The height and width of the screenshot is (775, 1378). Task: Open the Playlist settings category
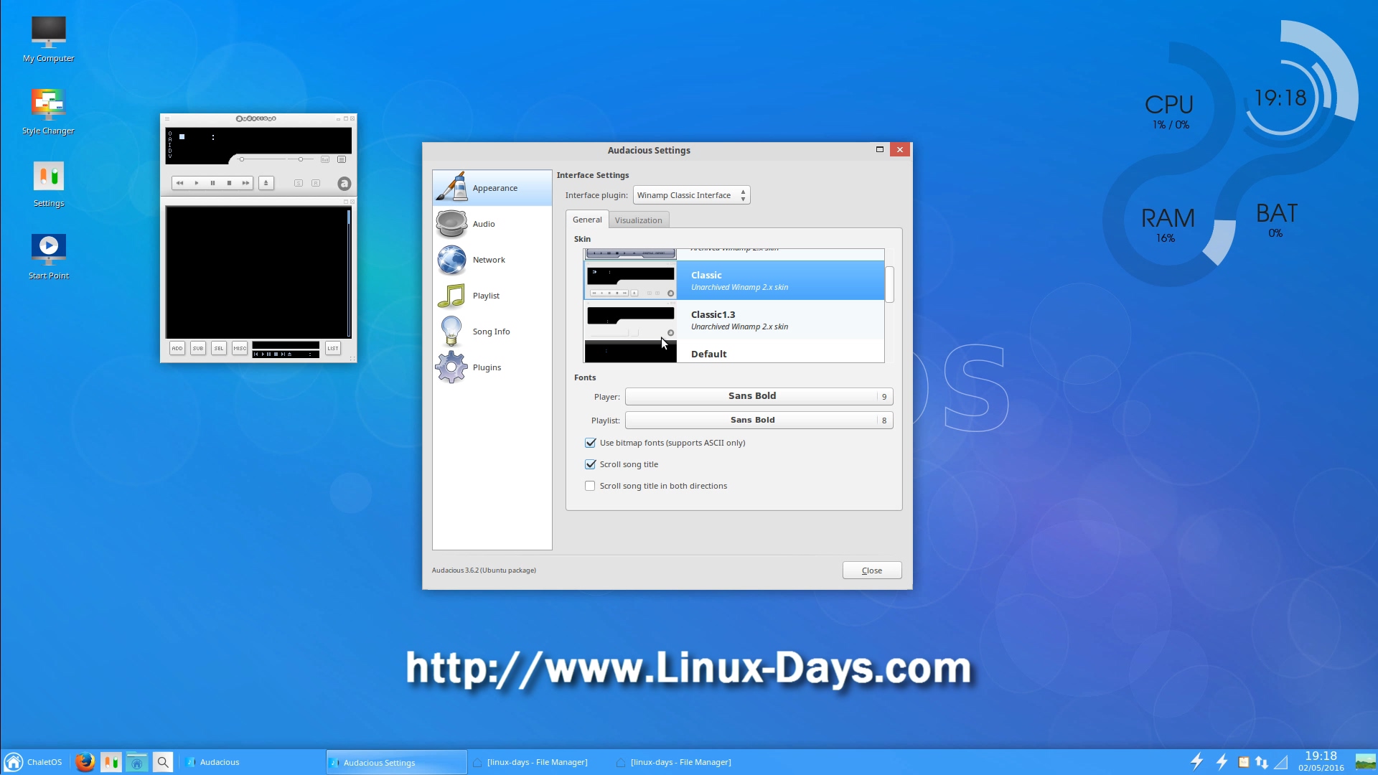click(492, 296)
